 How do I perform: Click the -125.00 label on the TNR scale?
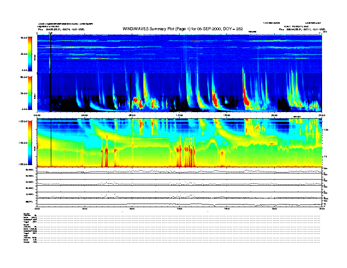(23, 121)
